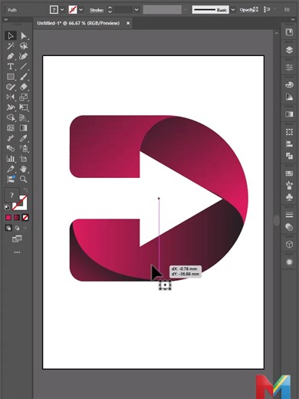Screen dimensions: 299x399
Task: Select the Shaper tool
Action: 11,87
